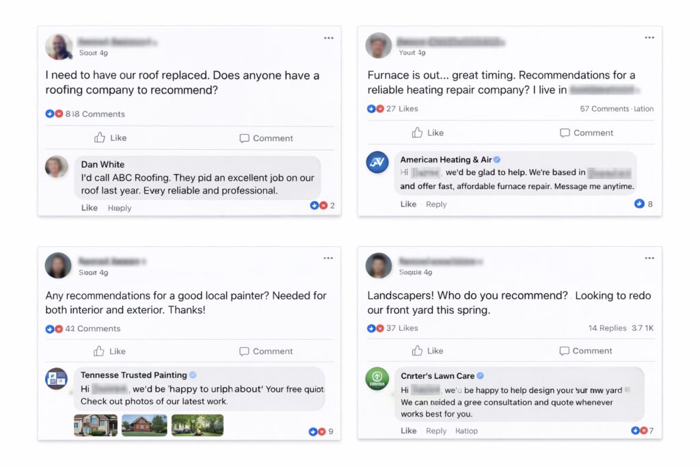
Task: Click the American Heating & Air logo avatar
Action: click(x=377, y=162)
